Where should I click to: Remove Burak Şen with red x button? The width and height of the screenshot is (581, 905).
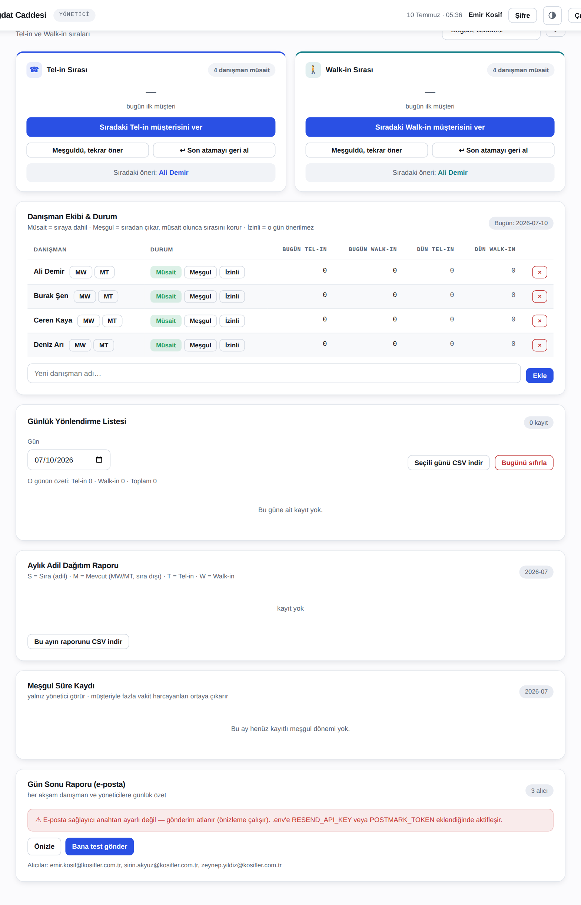(539, 296)
